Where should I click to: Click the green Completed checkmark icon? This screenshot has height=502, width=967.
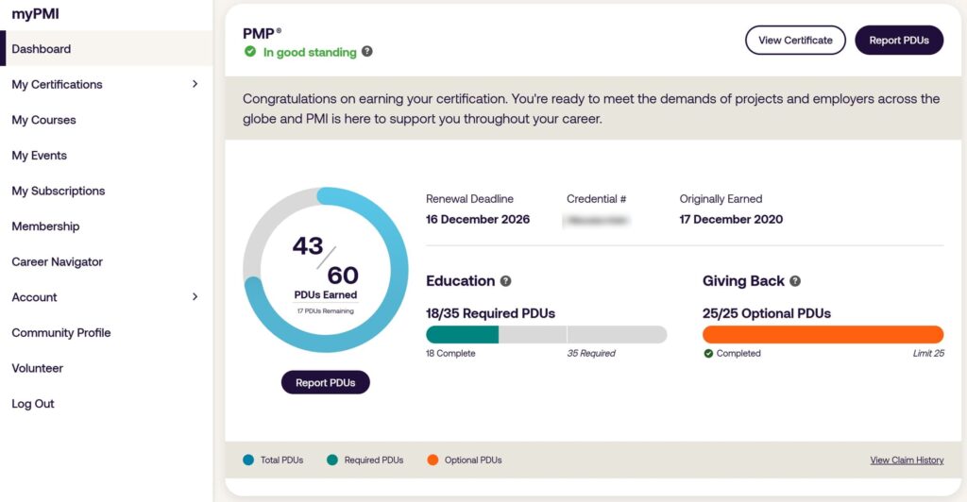pos(708,354)
